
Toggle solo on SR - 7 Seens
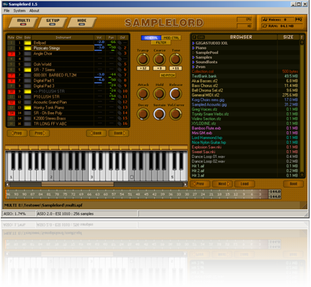(28, 69)
